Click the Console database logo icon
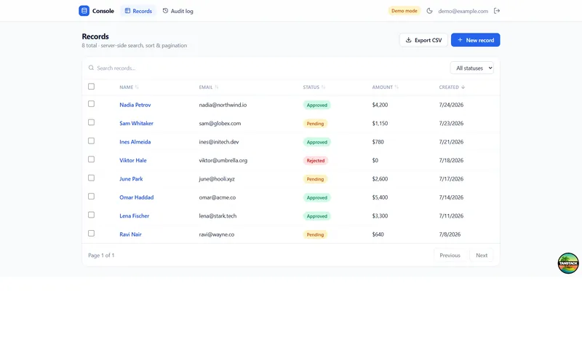The image size is (582, 364). [x=84, y=11]
